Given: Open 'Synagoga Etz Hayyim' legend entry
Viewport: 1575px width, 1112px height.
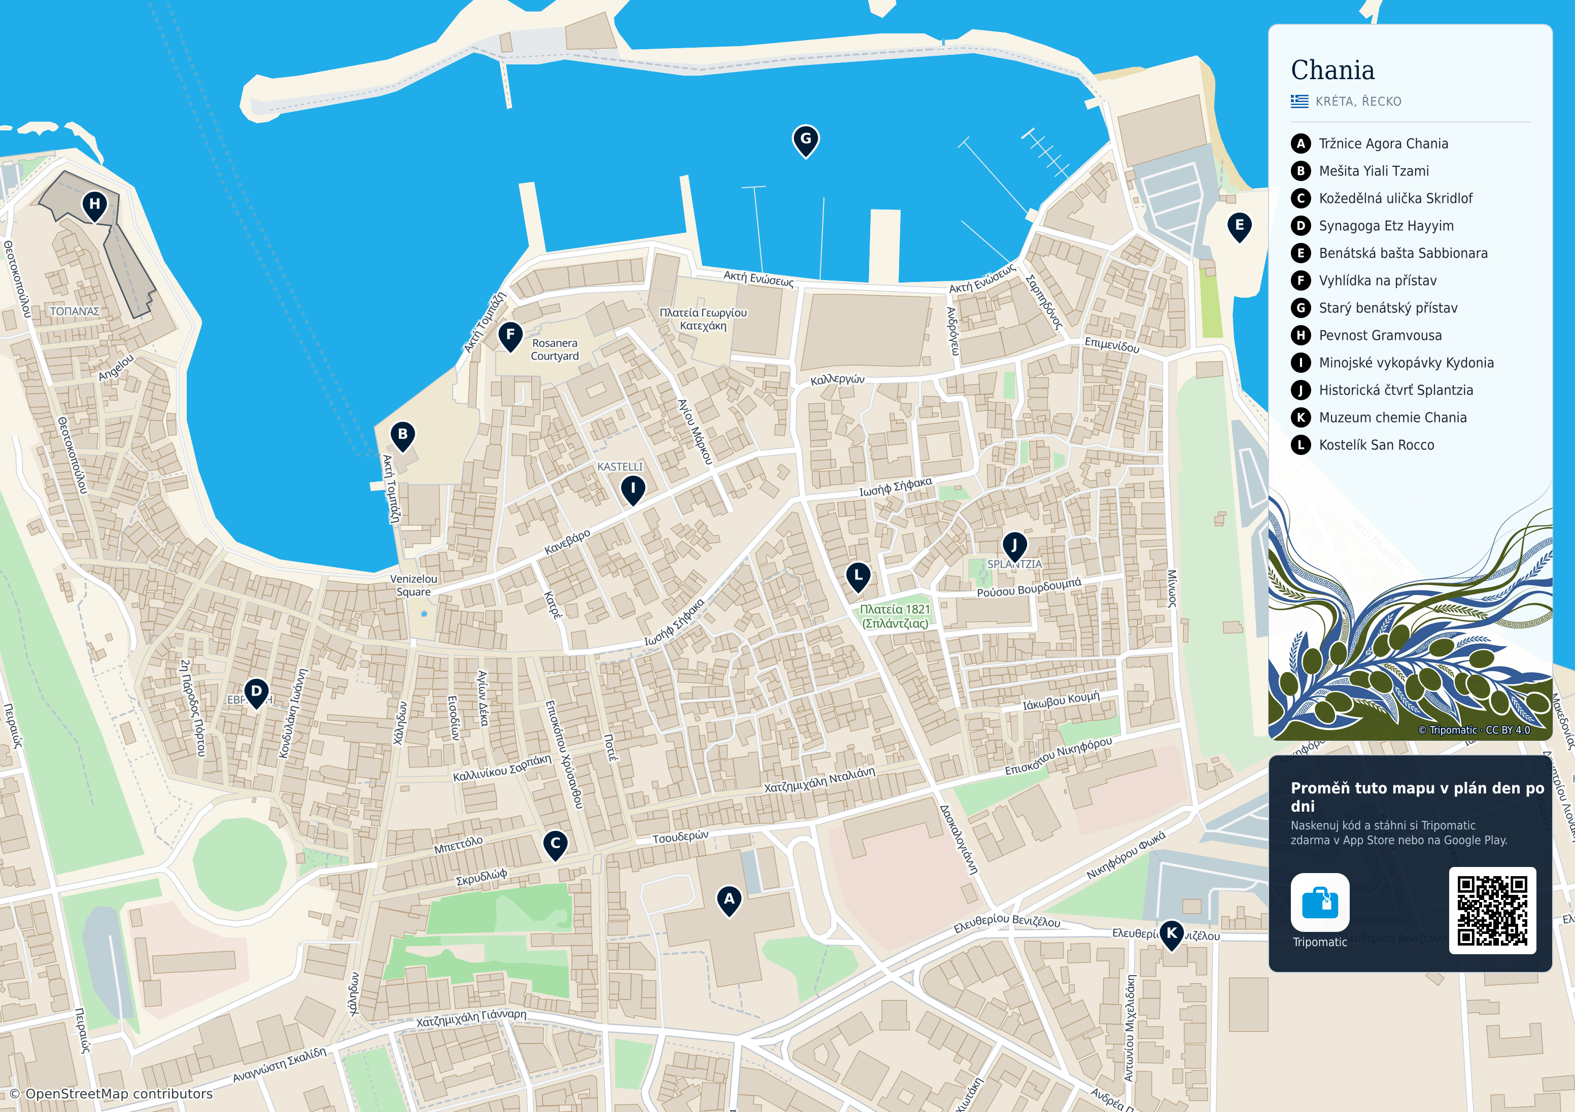Looking at the screenshot, I should coord(1386,226).
